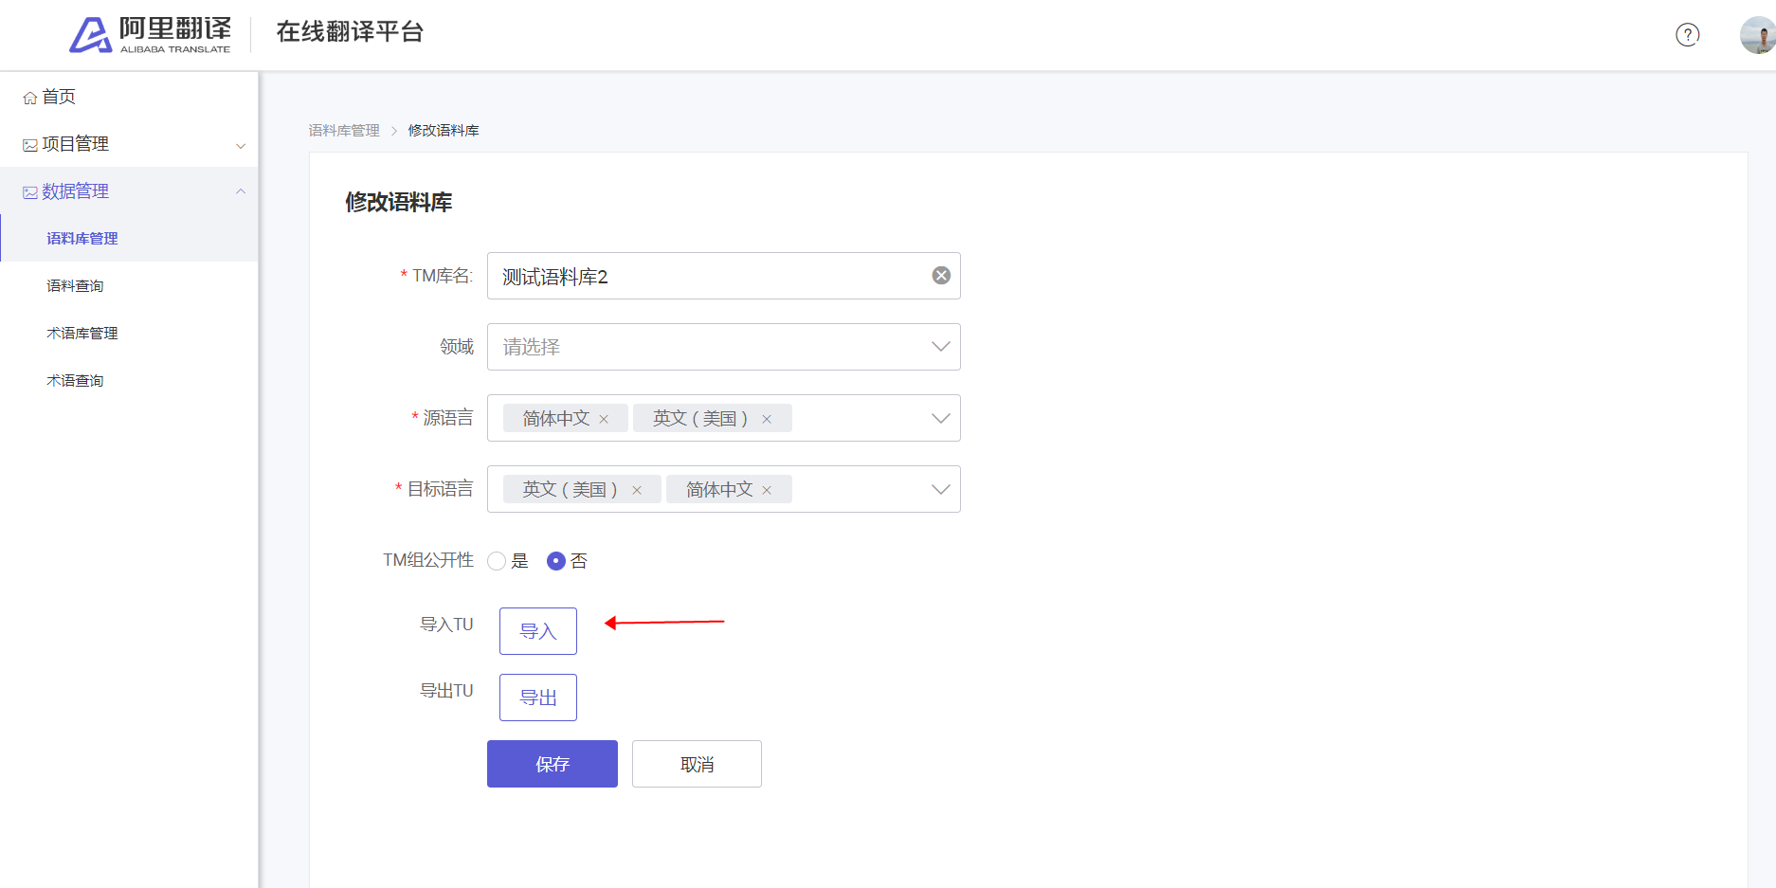Click the user avatar picture
The width and height of the screenshot is (1776, 888).
click(x=1757, y=36)
